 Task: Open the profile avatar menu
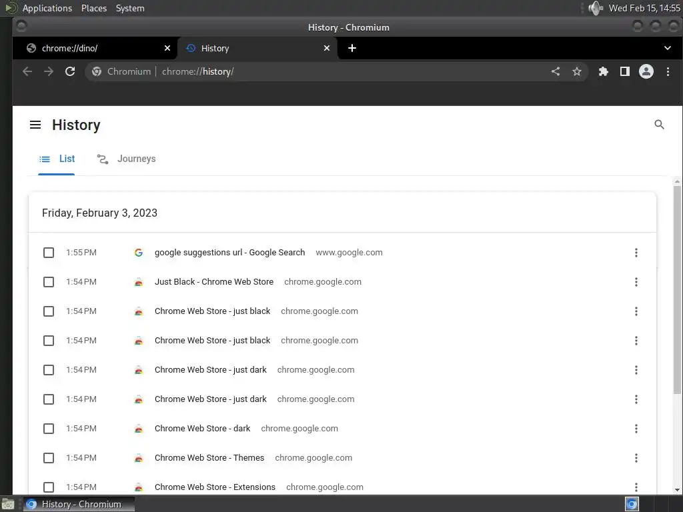(x=646, y=71)
